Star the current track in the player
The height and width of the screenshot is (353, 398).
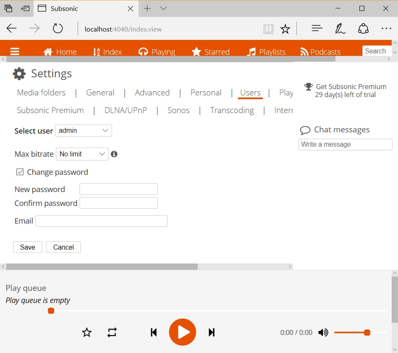pyautogui.click(x=87, y=332)
